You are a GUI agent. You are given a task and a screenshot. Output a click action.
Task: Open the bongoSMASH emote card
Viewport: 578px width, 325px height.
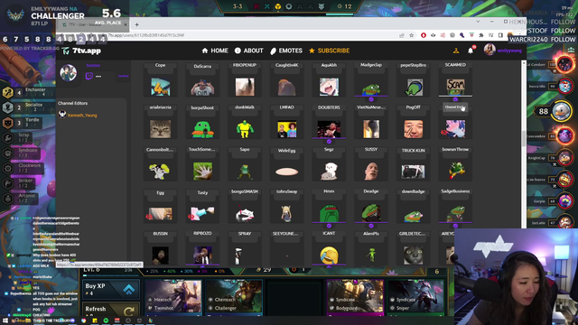245,207
